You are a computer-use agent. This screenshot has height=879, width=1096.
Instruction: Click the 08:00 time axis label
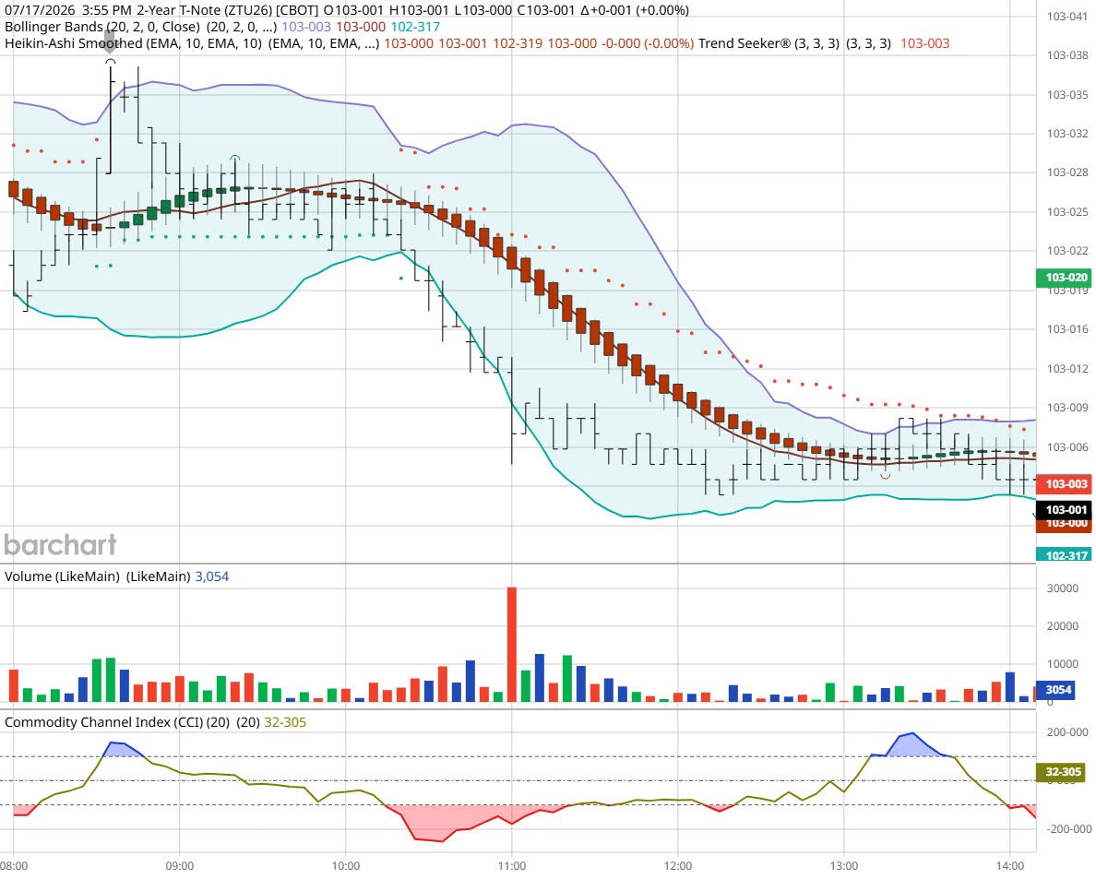click(14, 866)
